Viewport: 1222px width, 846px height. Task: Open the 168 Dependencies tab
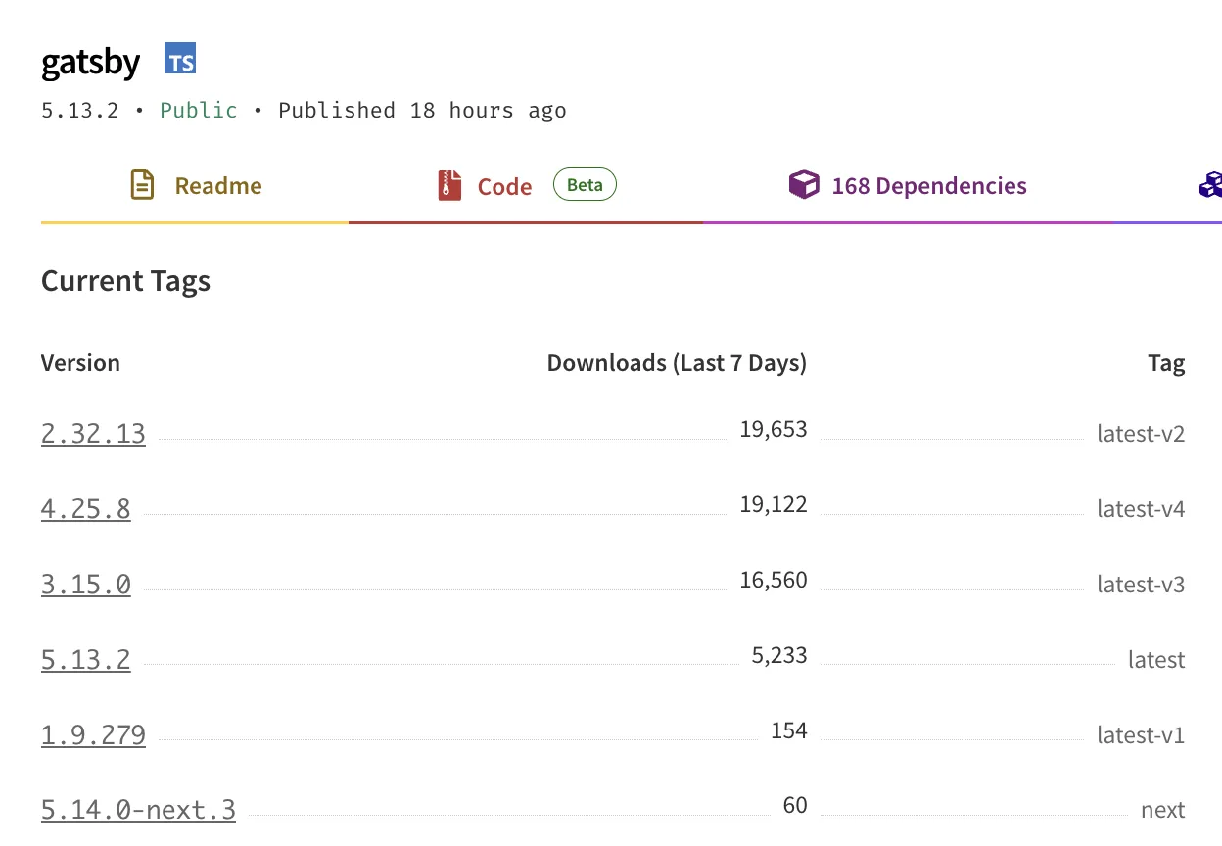pyautogui.click(x=928, y=185)
